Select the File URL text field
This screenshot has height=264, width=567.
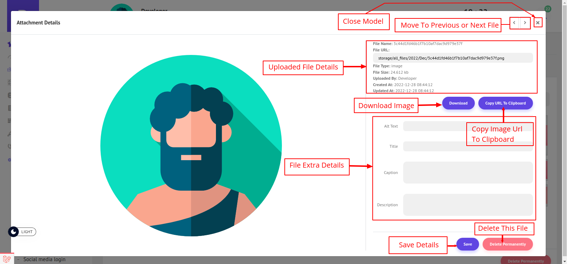[452, 58]
